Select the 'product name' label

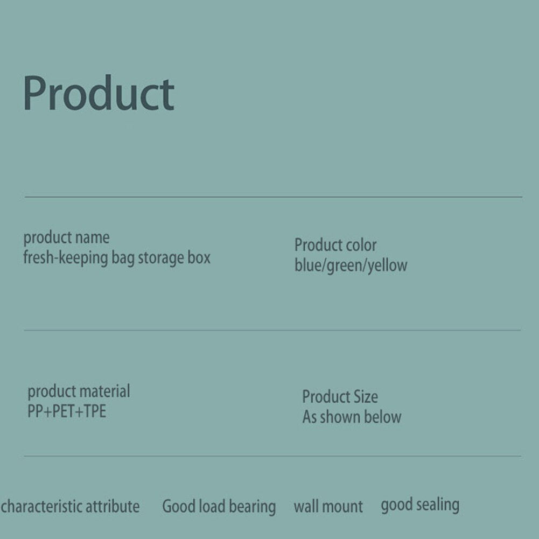66,237
